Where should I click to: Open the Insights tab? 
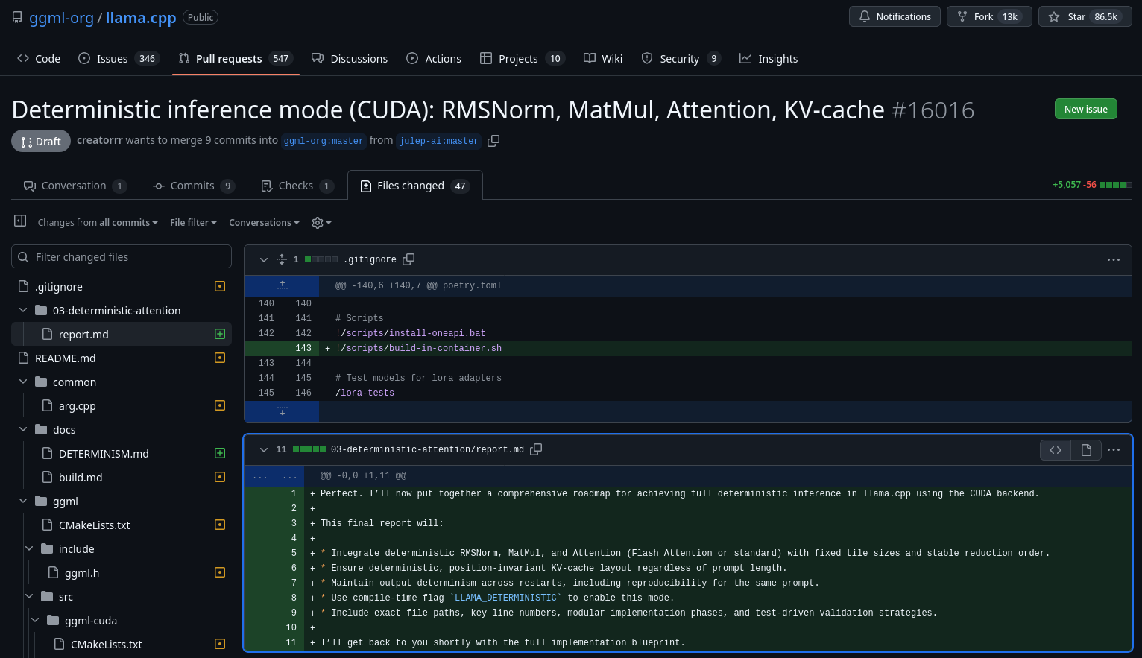[769, 58]
